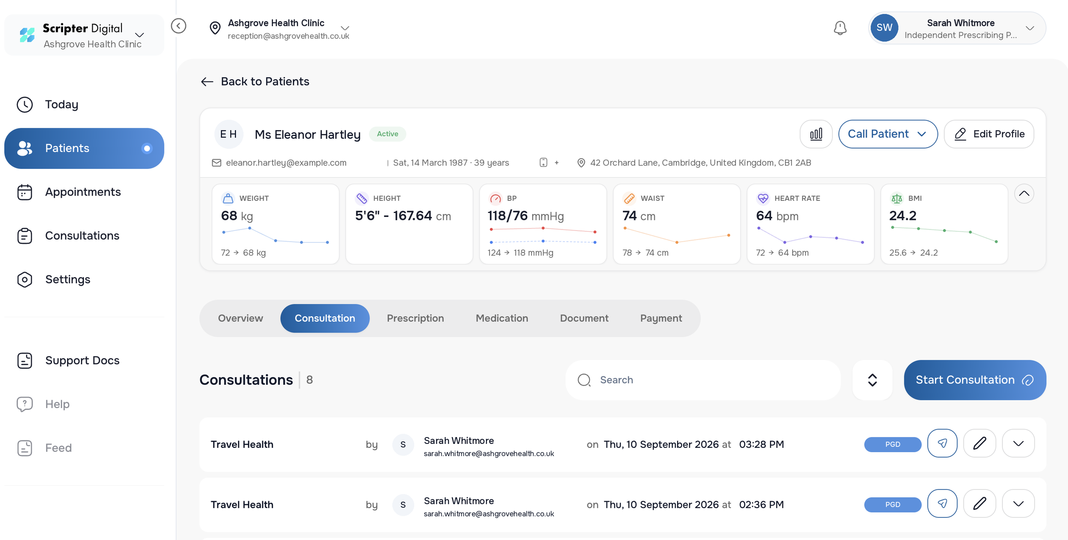Open Help in sidebar
Viewport: 1068px width, 540px height.
click(84, 404)
